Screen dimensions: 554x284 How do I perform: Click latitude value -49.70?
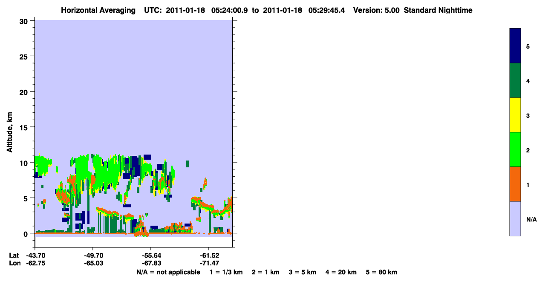[x=93, y=255]
